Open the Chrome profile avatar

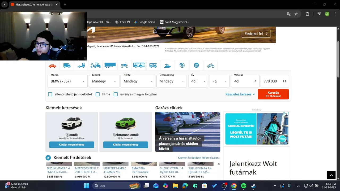click(x=327, y=14)
